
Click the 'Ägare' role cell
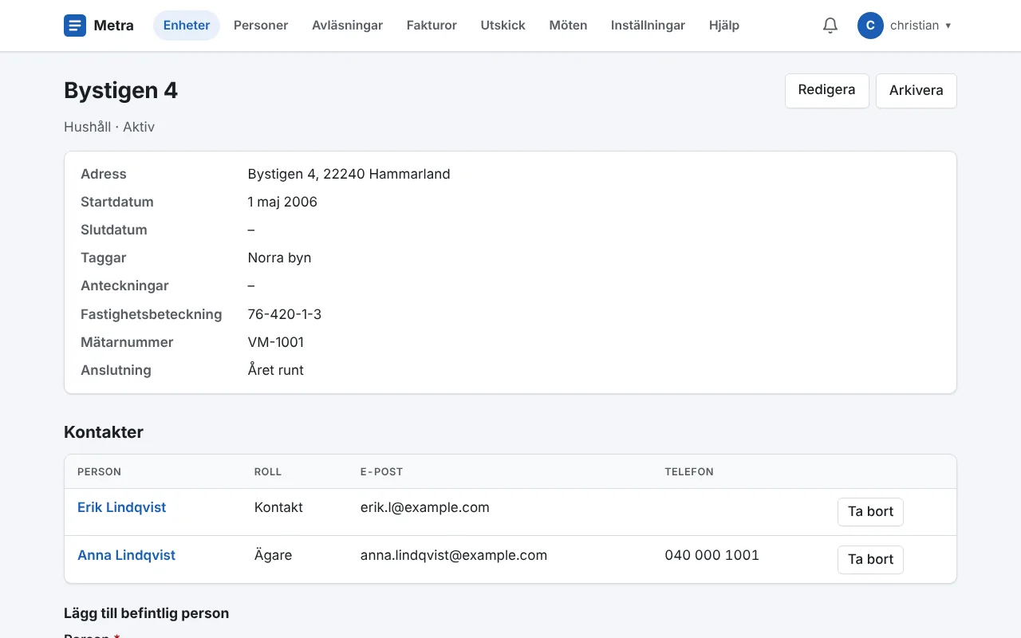[x=273, y=555]
